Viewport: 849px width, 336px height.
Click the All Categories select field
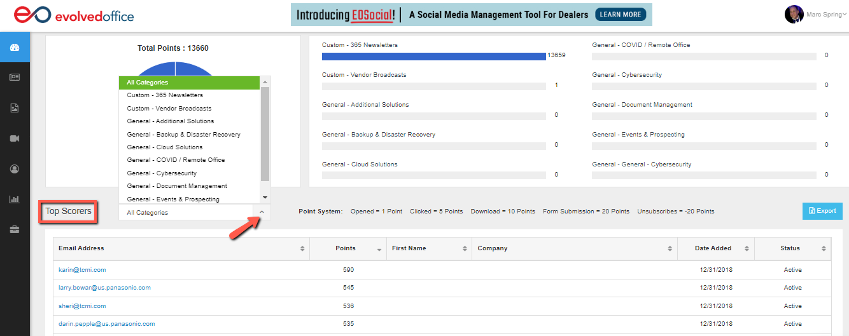tap(195, 213)
